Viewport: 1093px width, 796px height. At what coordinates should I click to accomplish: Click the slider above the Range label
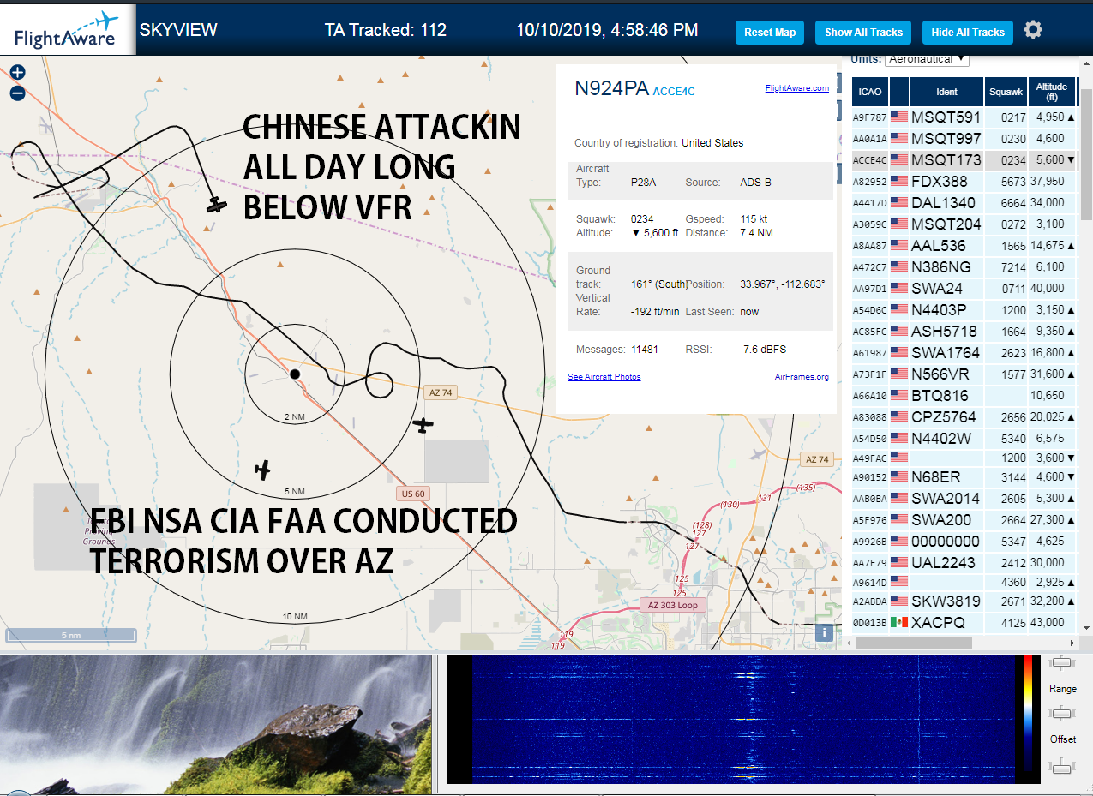click(x=1062, y=663)
